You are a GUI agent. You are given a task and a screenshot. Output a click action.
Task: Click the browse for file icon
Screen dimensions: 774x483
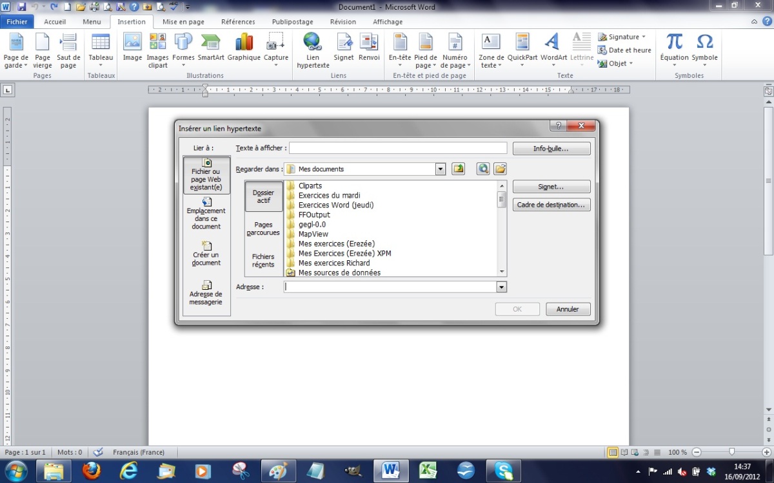(501, 169)
